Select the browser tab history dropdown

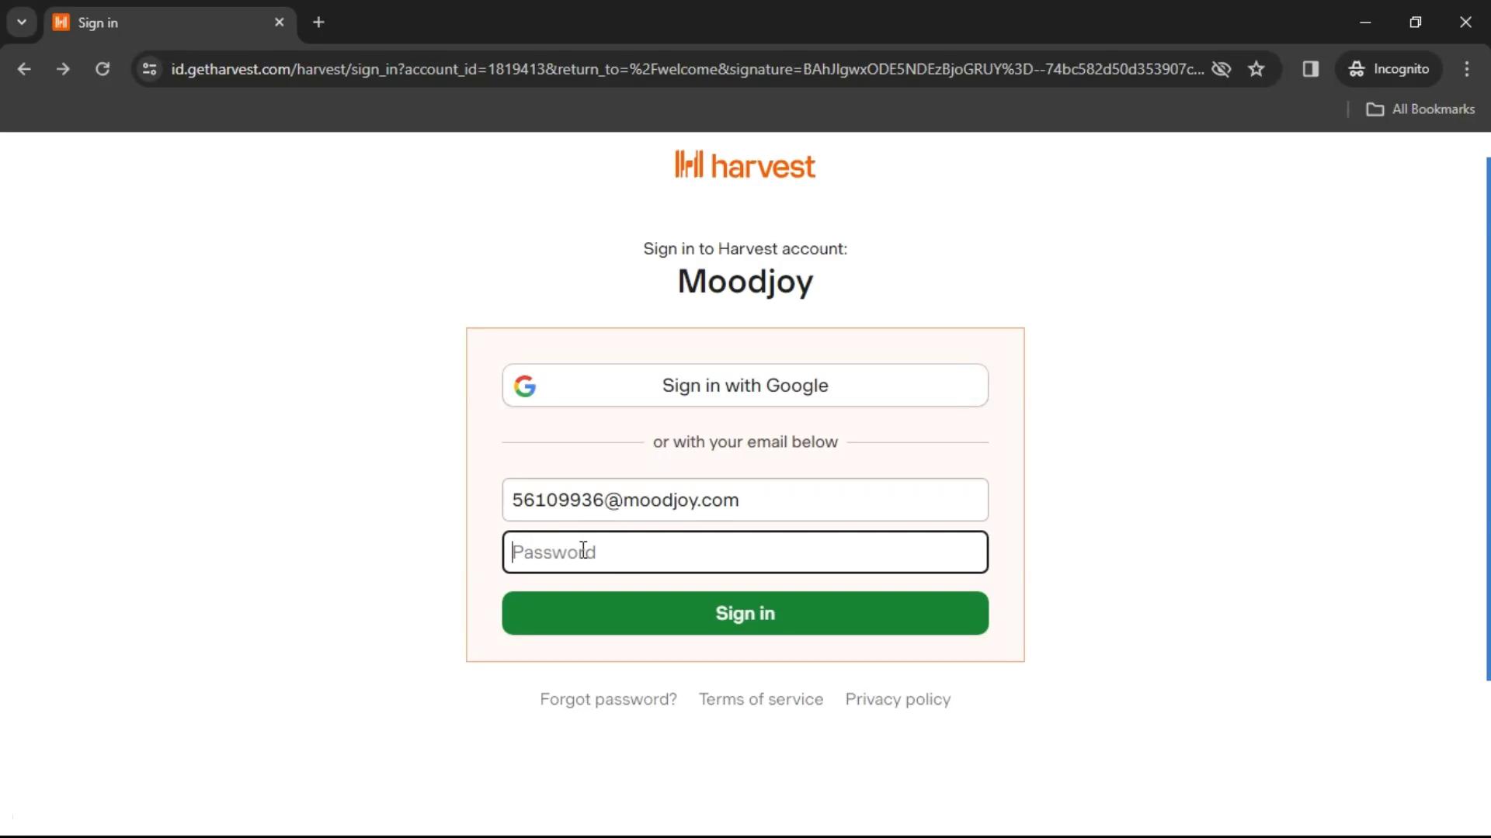tap(22, 22)
